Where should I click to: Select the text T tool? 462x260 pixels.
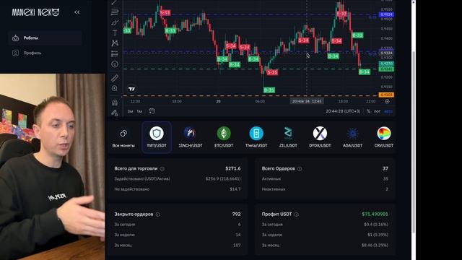[115, 32]
